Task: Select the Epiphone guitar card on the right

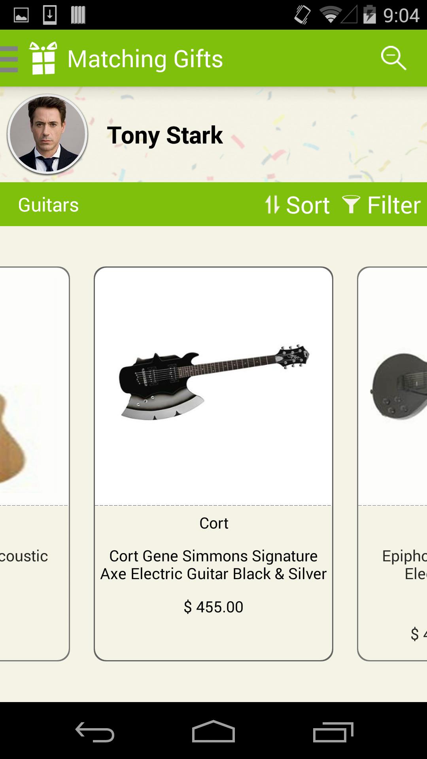Action: 392,463
